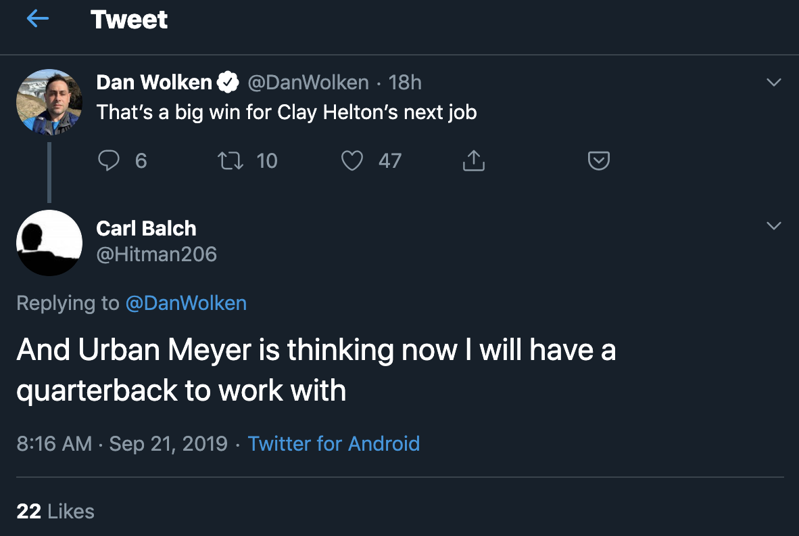Retweet Dan Wolken's tweet
This screenshot has height=536, width=799.
[x=231, y=160]
